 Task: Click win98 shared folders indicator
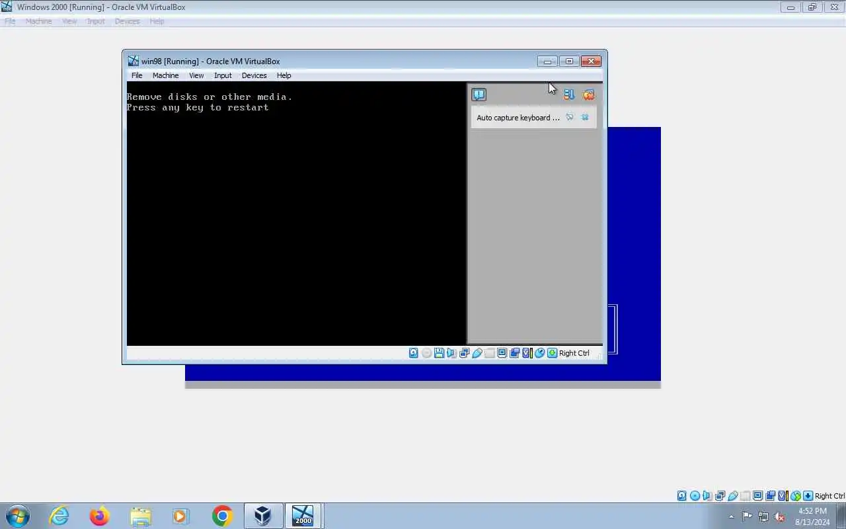pyautogui.click(x=489, y=353)
